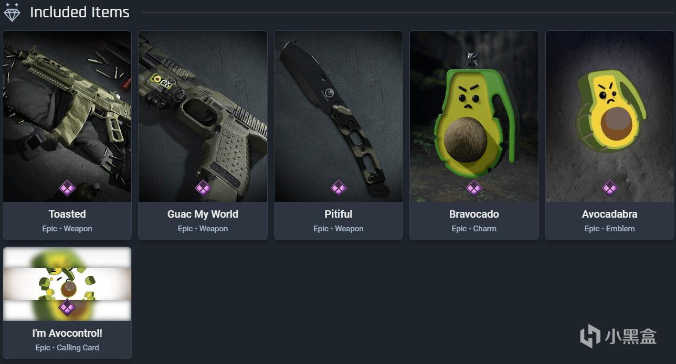Click the Guac My World title
Image resolution: width=676 pixels, height=364 pixels.
coord(203,214)
